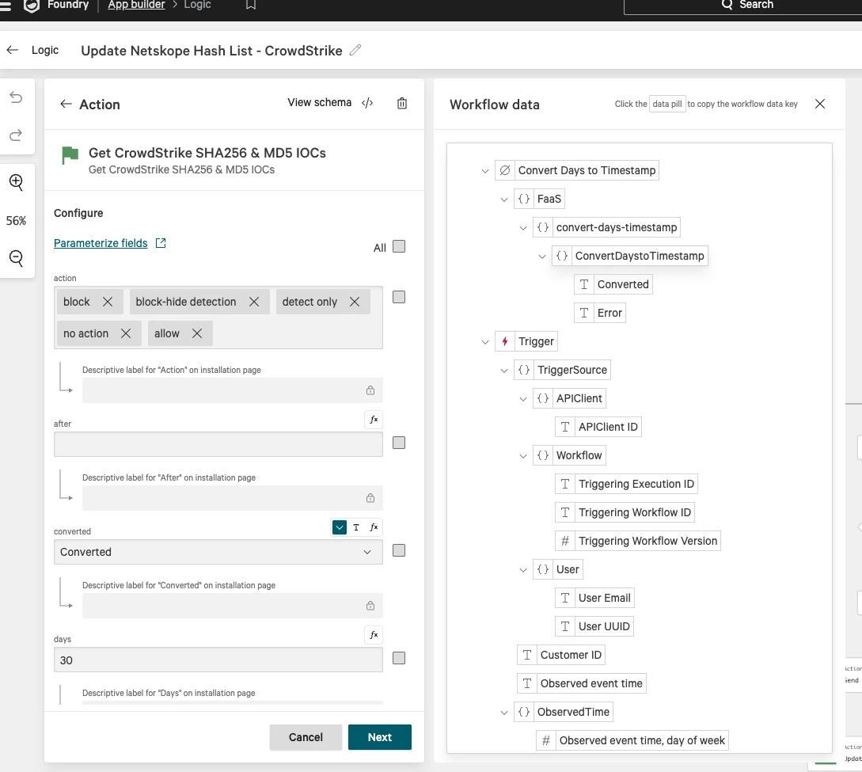Remove the allow tag
The height and width of the screenshot is (772, 862).
(197, 333)
